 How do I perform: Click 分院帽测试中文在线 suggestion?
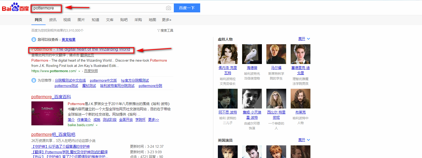[x=70, y=80]
